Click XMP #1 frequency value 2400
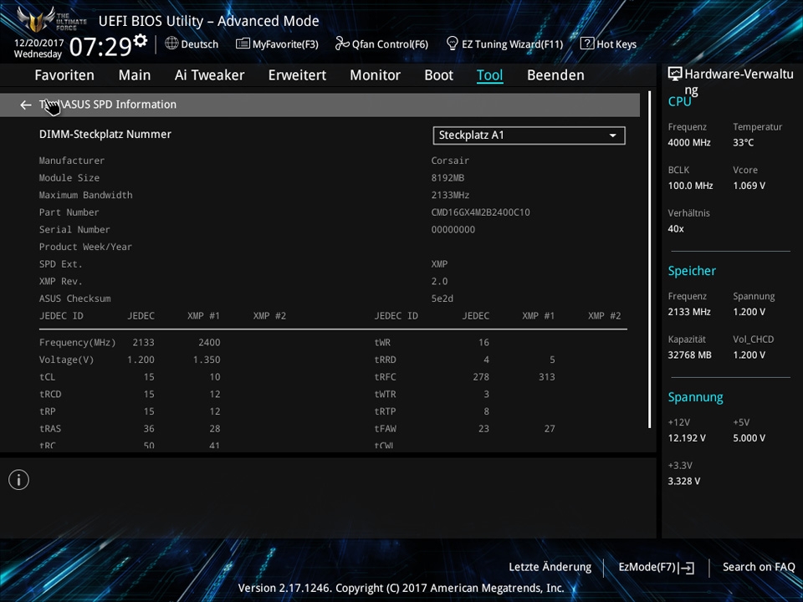Image resolution: width=803 pixels, height=602 pixels. [x=209, y=343]
